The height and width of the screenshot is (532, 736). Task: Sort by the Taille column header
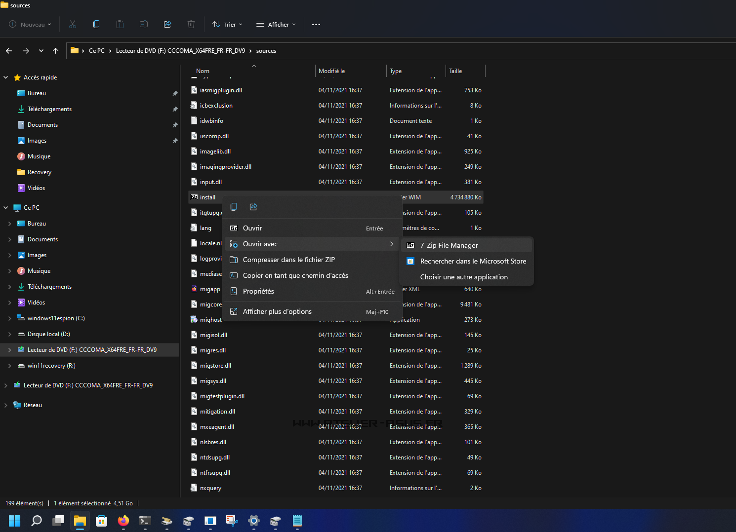[x=455, y=71]
